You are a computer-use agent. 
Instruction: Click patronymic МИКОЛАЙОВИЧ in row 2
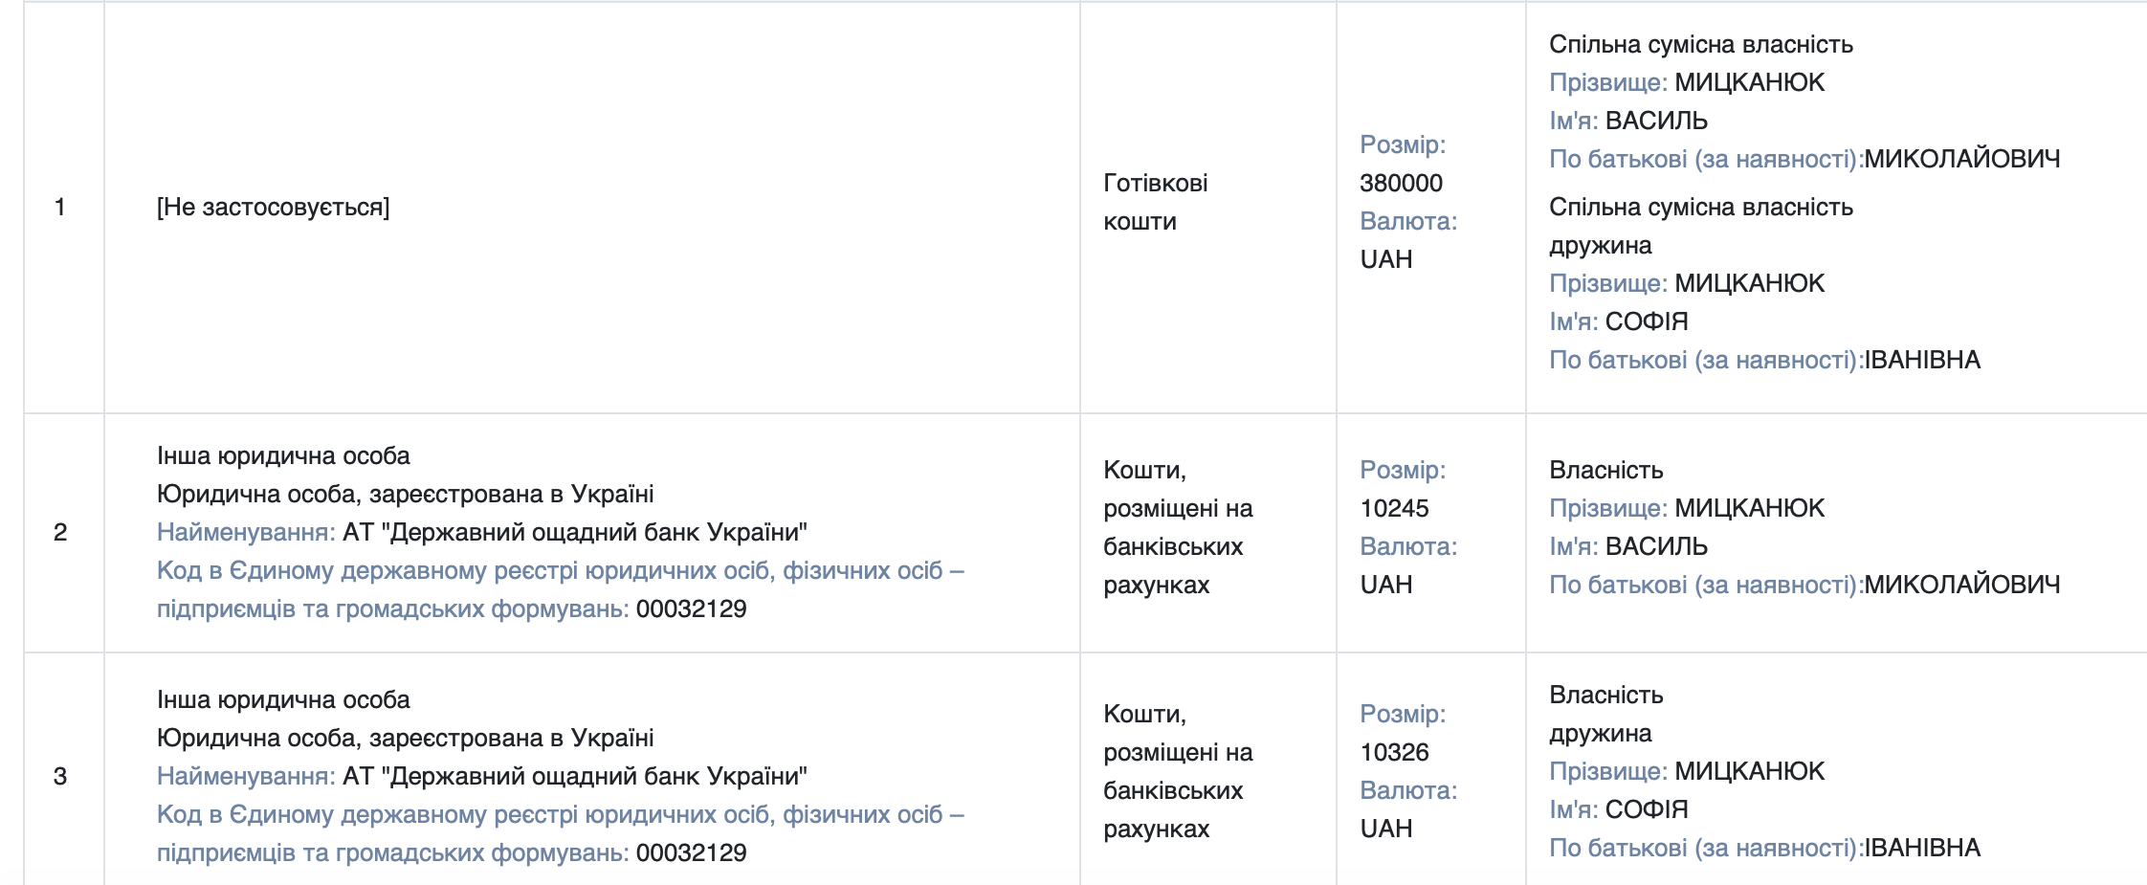[1961, 585]
